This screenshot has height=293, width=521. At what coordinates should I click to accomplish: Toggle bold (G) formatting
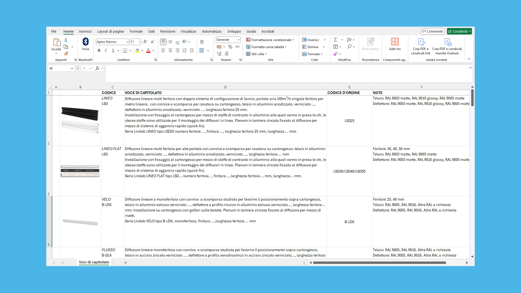click(x=99, y=51)
